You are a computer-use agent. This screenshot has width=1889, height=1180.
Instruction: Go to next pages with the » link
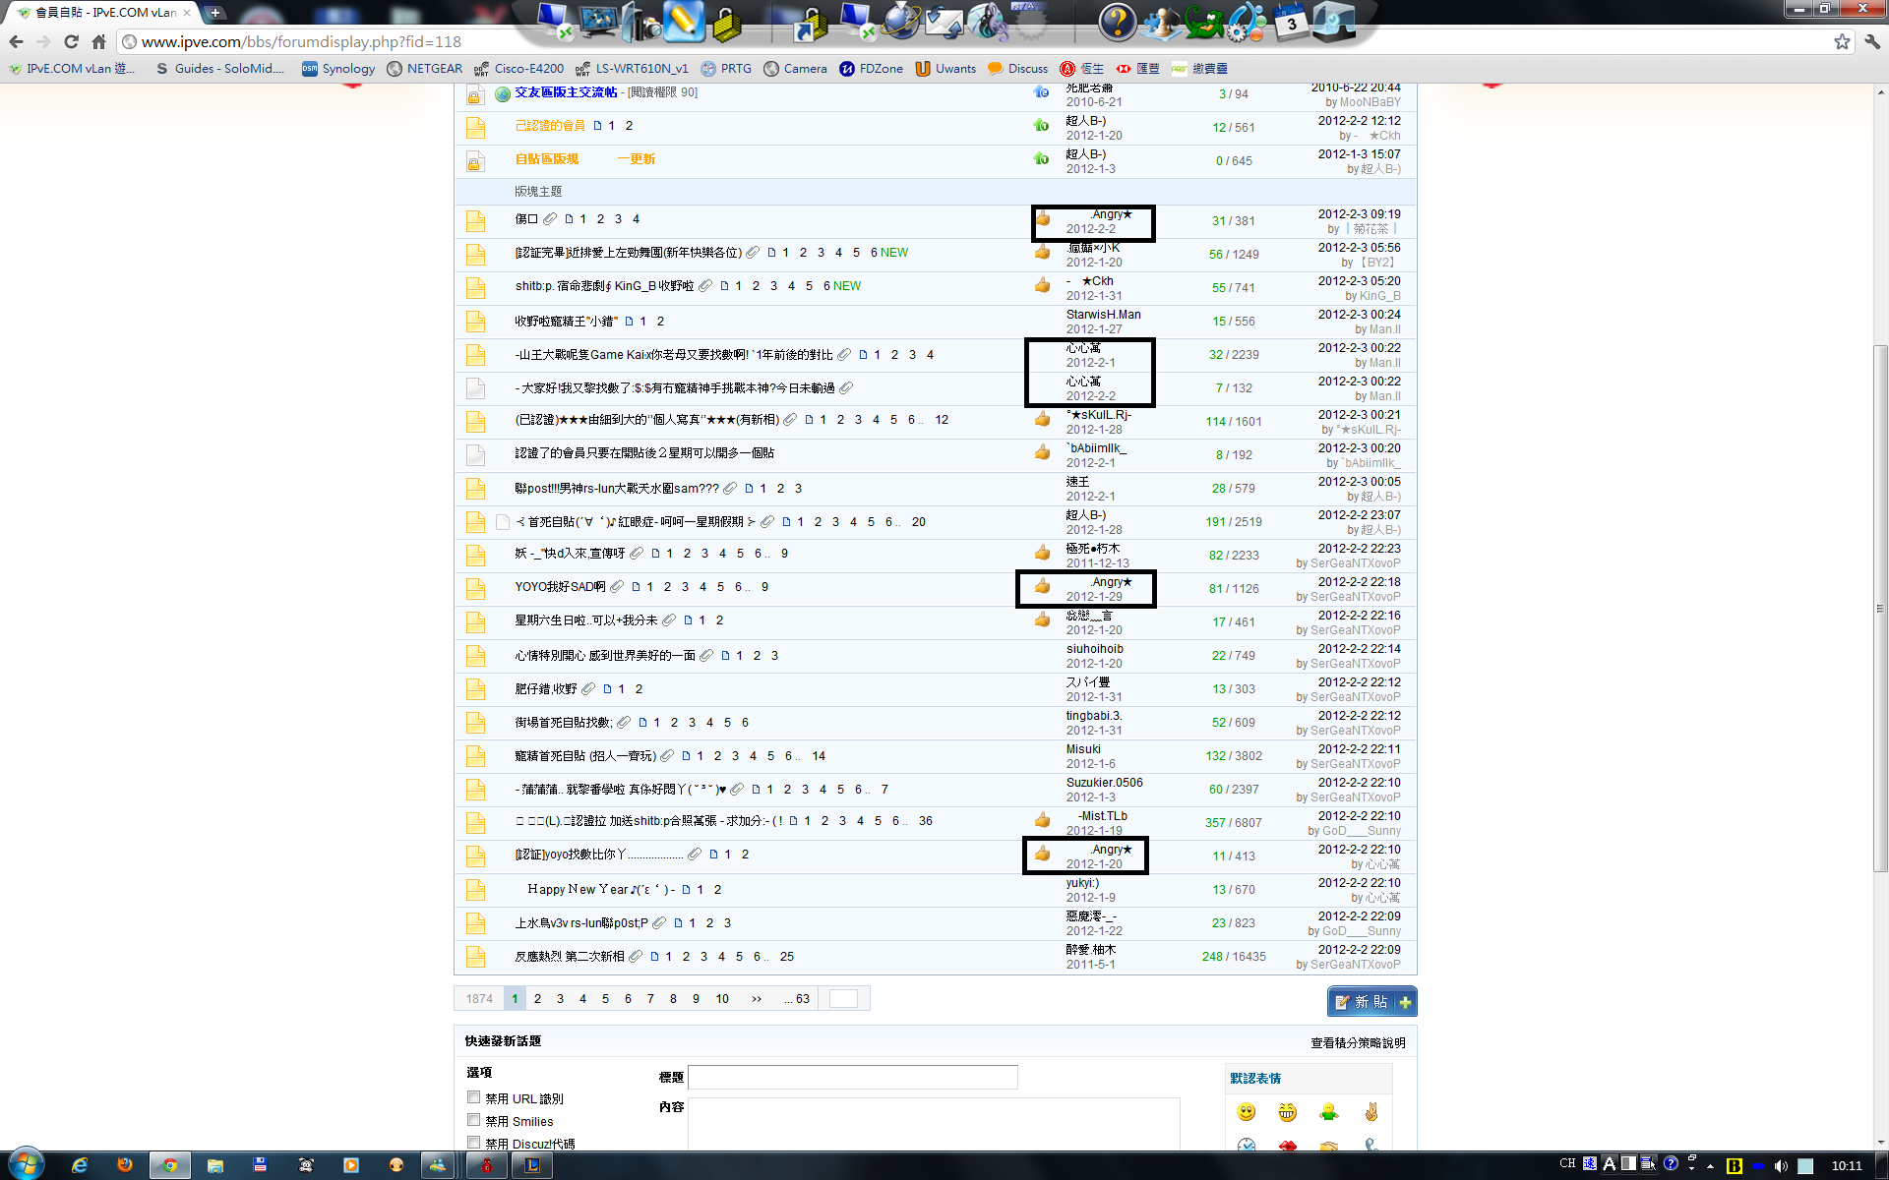pyautogui.click(x=757, y=999)
